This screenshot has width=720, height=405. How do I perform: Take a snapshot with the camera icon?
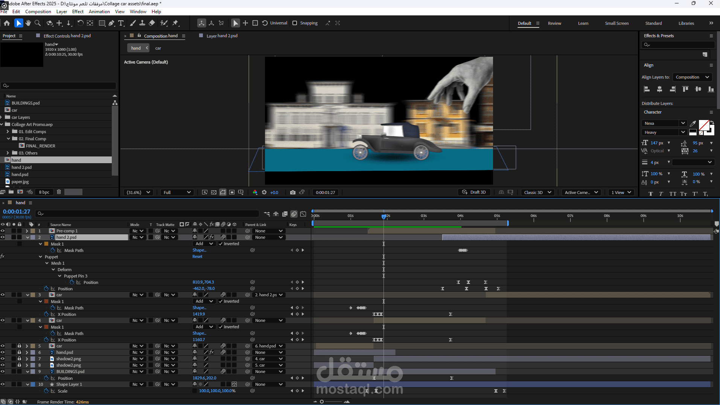[x=293, y=192]
